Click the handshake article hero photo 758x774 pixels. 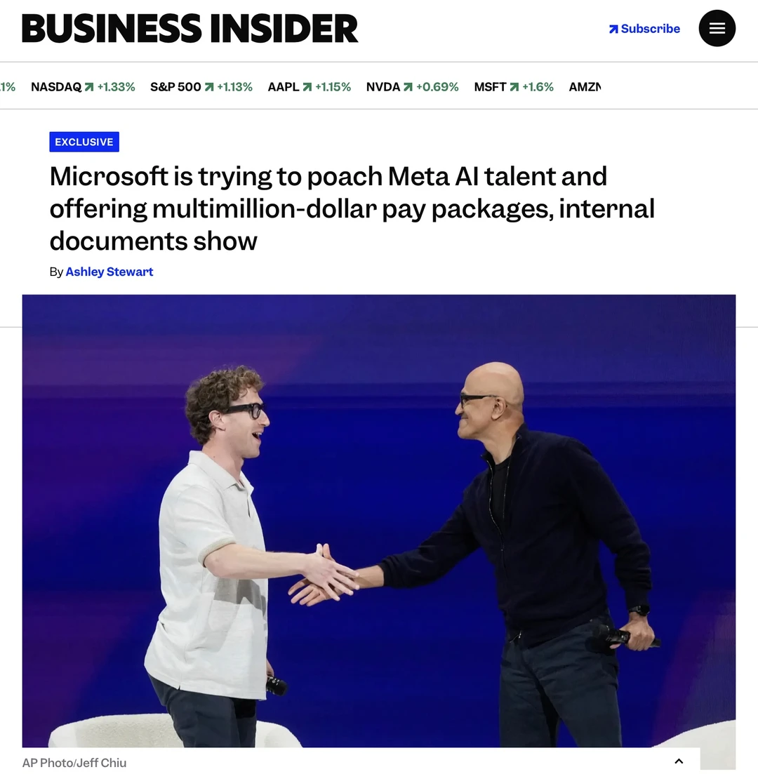click(x=379, y=521)
